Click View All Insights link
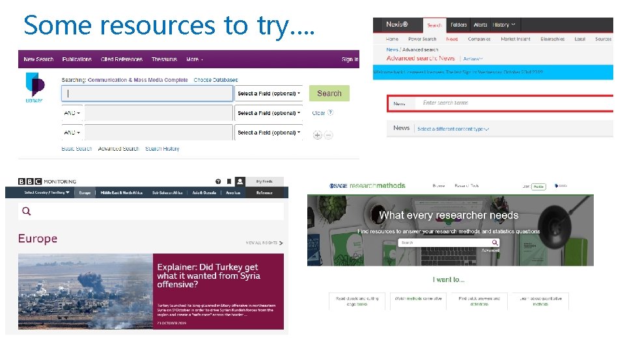The width and height of the screenshot is (625, 351). [264, 242]
